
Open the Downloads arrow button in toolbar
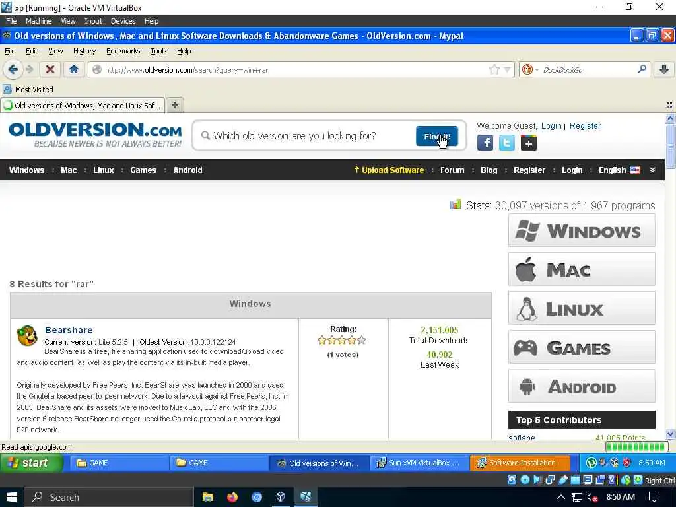point(664,69)
